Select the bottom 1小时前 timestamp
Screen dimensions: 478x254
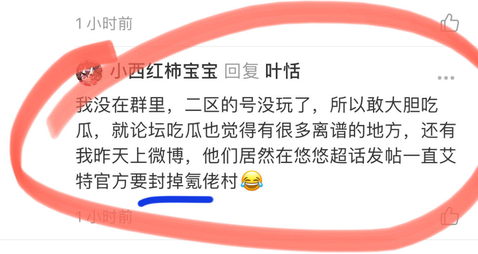104,216
